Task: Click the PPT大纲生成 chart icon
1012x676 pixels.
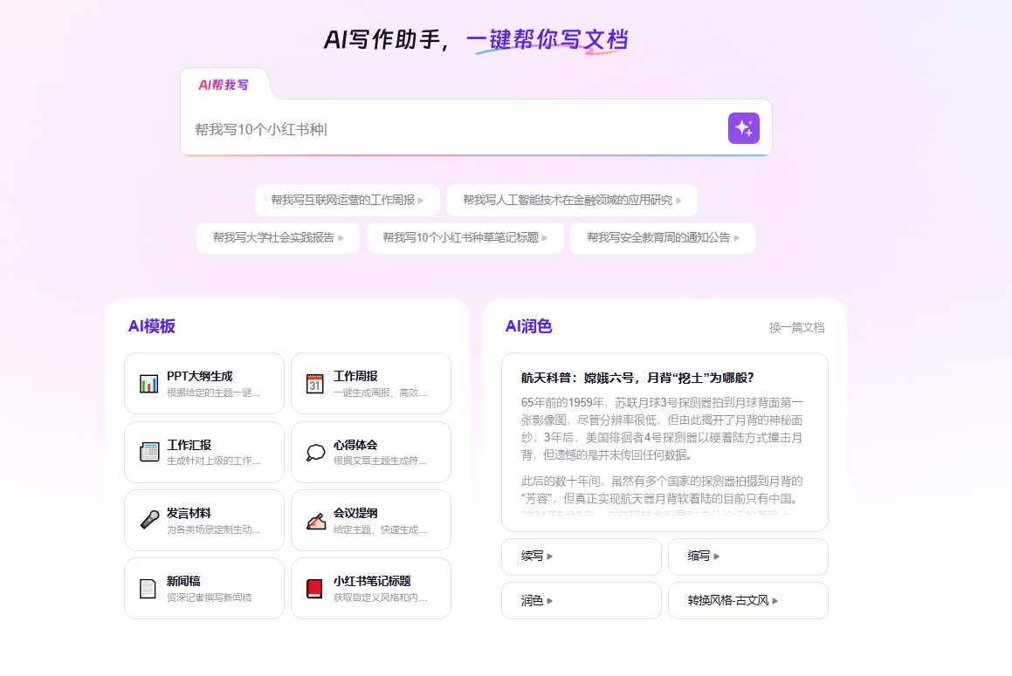Action: [149, 384]
